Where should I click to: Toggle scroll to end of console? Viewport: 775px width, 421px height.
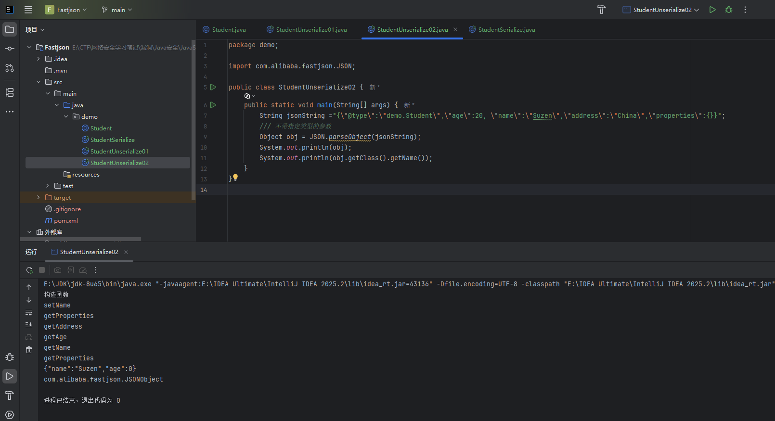(x=29, y=325)
